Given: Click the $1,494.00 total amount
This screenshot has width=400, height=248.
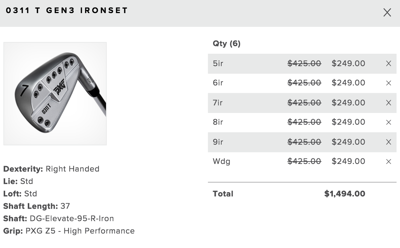Looking at the screenshot, I should pos(345,194).
